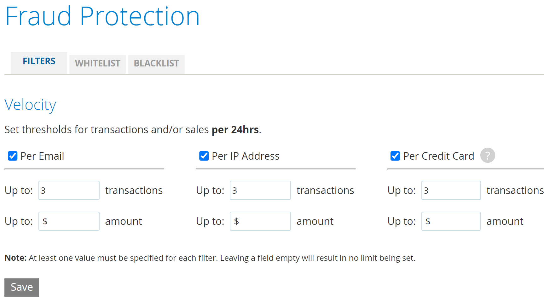Click the Per Email amount field
The width and height of the screenshot is (544, 302).
(69, 221)
